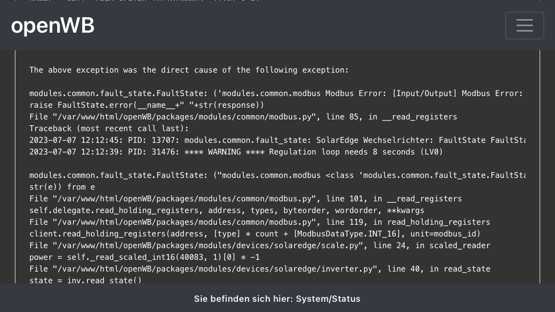This screenshot has width=555, height=312.
Task: Click the FaultState '<class' exception line
Action: pos(276,175)
